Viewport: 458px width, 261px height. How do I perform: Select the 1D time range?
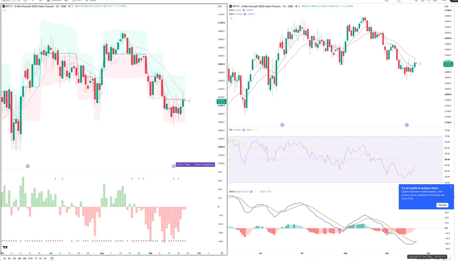point(5,258)
